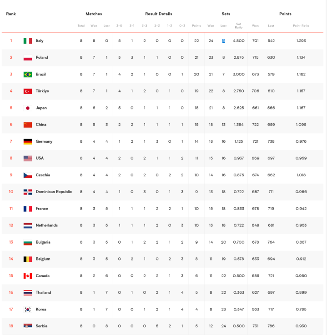Image resolution: width=327 pixels, height=335 pixels.
Task: Click the Matches Total column header
Action: (81, 25)
